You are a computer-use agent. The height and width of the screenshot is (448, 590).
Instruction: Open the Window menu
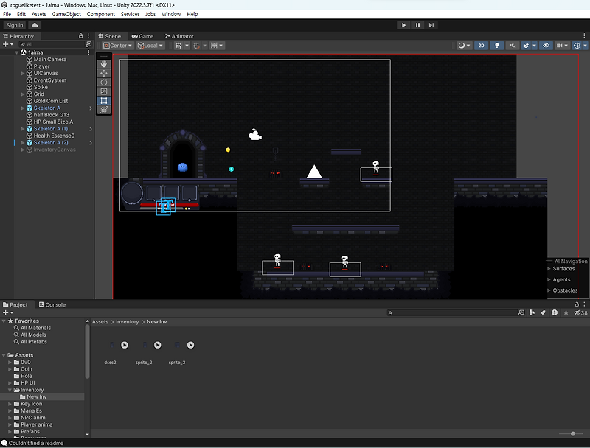171,14
